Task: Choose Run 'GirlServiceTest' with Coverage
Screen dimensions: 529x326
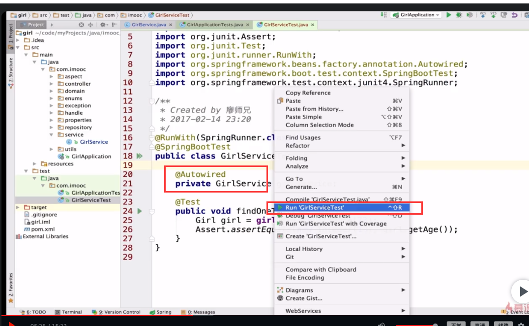Action: (x=342, y=224)
